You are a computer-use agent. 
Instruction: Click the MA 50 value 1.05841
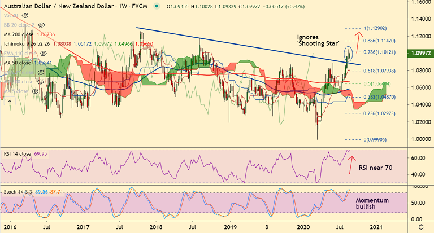[43, 63]
